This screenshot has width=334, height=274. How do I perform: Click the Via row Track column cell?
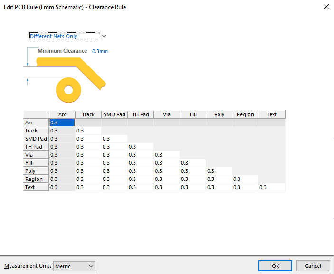coord(88,155)
